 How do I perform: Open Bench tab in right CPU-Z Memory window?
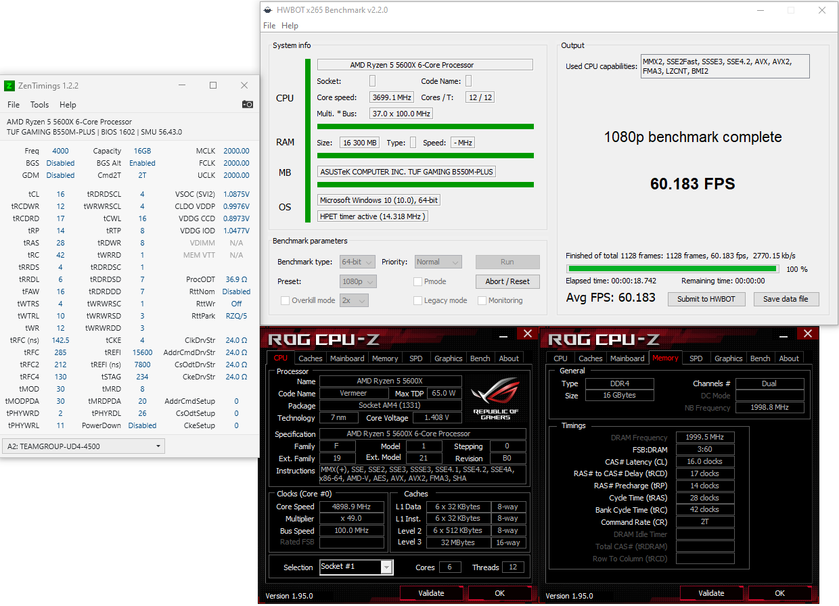761,358
